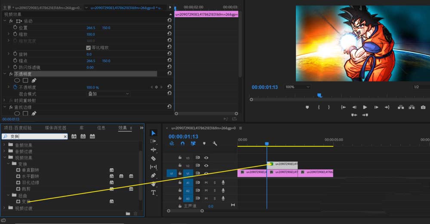Screen dimensions: 430x224
Task: Uncheck the 等比缩放 uniform scale checkbox
Action: pos(89,48)
